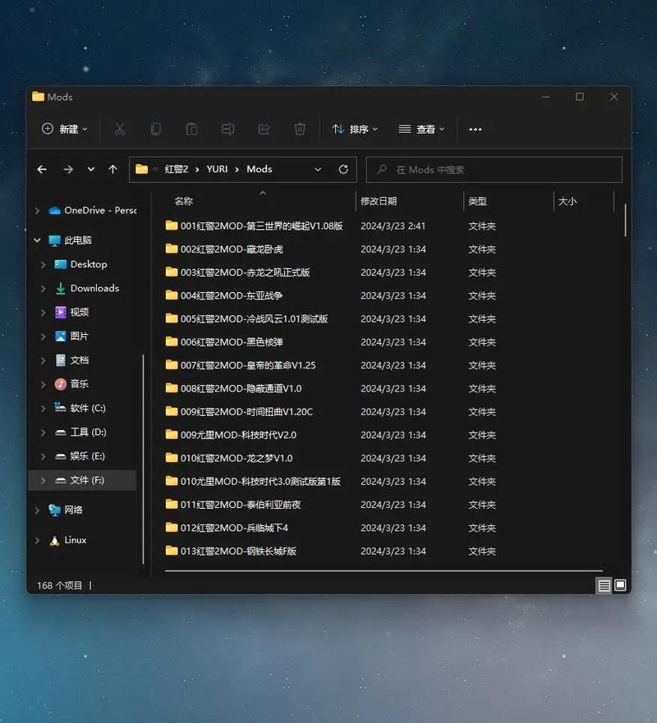The image size is (657, 723).
Task: Switch to details list view in the status bar
Action: 604,586
